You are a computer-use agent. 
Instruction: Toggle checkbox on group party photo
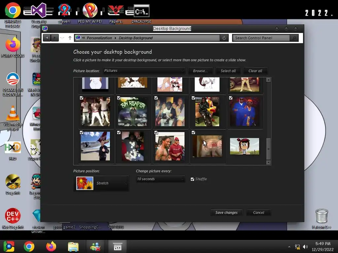156,98
